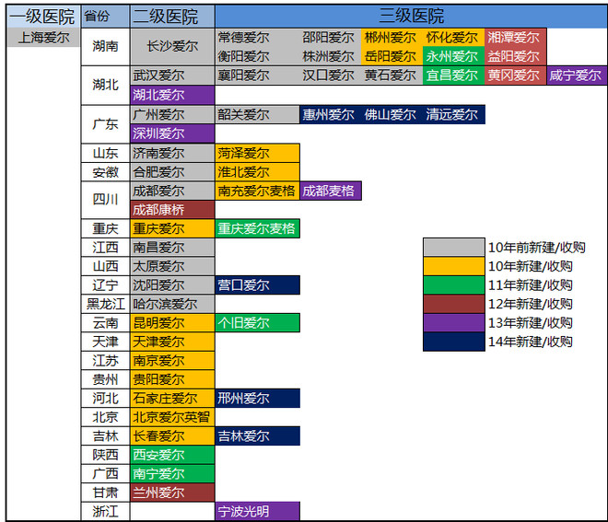Click the 惠州爱尔 cell

(x=329, y=115)
